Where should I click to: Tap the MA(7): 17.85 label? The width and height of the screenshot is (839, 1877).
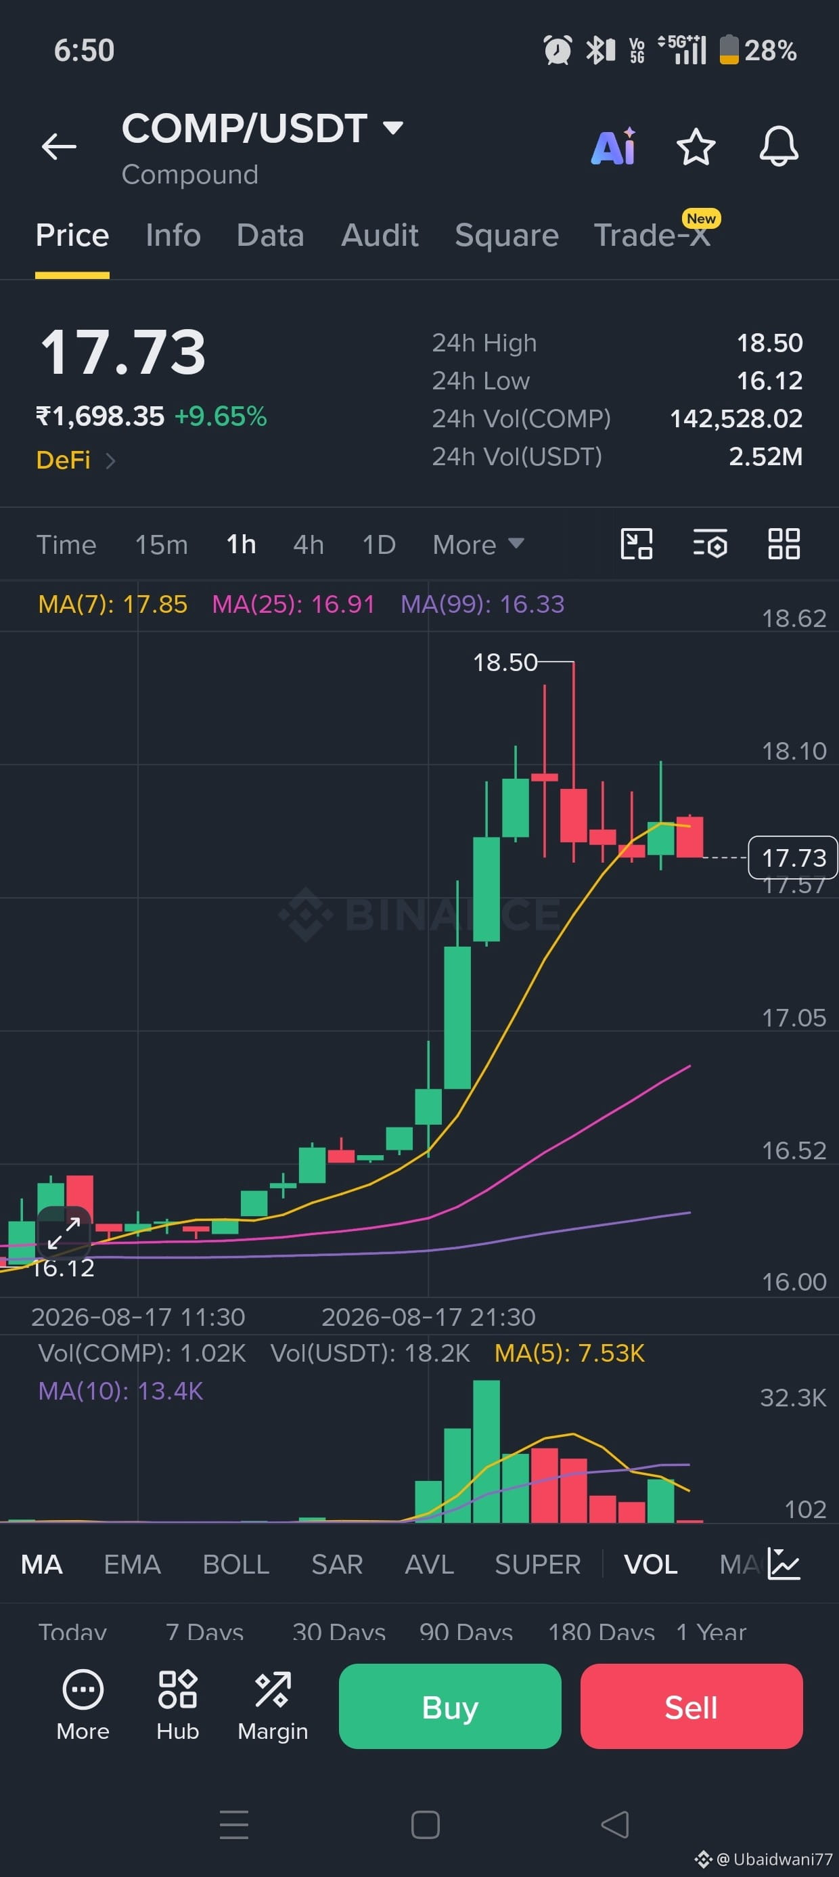pos(113,604)
